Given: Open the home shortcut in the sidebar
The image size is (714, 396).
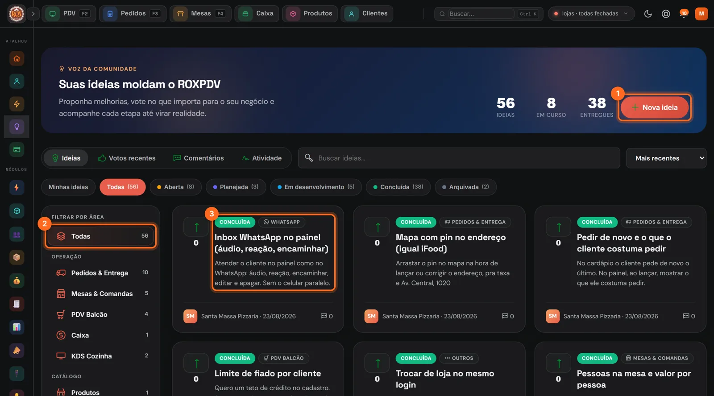Looking at the screenshot, I should coord(17,58).
